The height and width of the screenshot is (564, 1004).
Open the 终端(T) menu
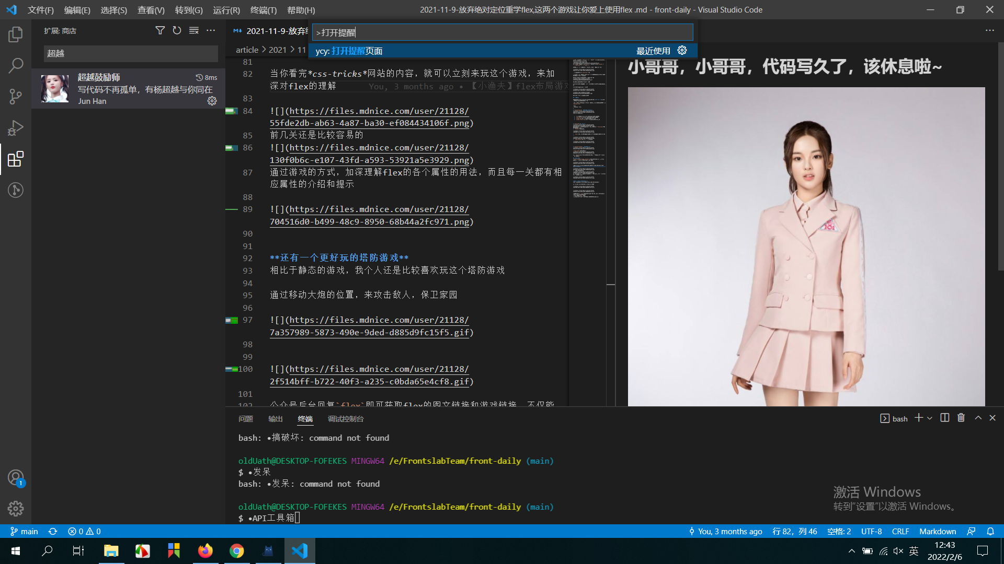[263, 10]
